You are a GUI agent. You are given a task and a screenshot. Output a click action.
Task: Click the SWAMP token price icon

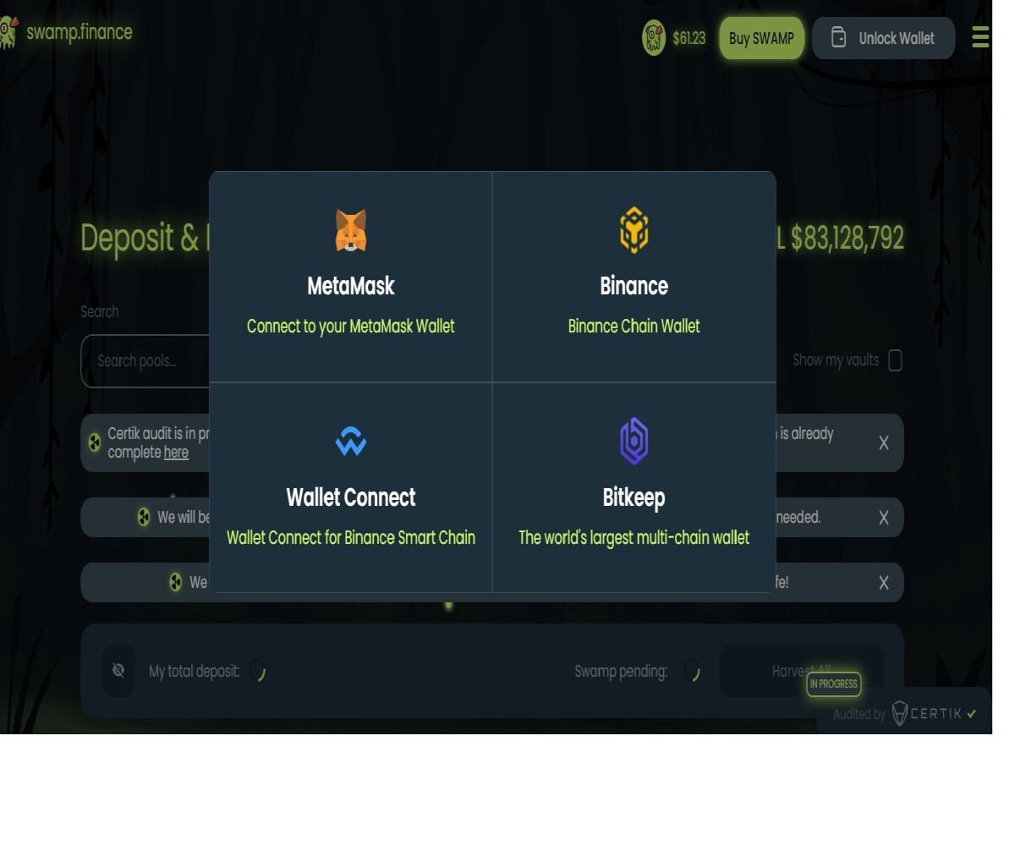tap(654, 38)
